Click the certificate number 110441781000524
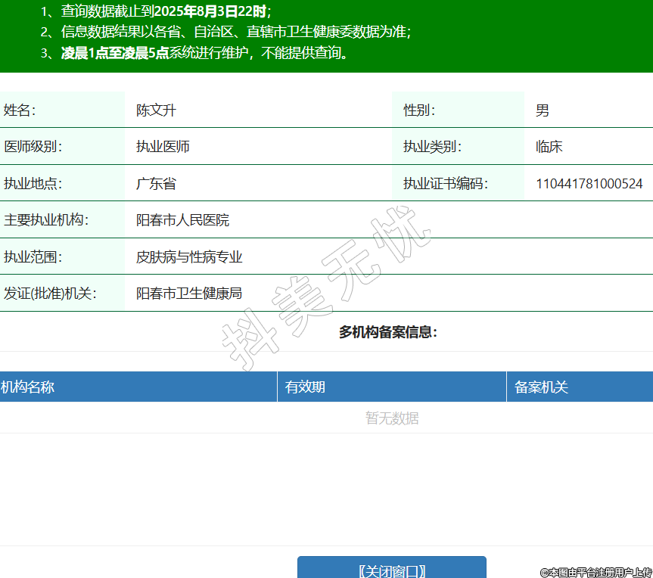Screen dimensions: 653x578 point(589,184)
